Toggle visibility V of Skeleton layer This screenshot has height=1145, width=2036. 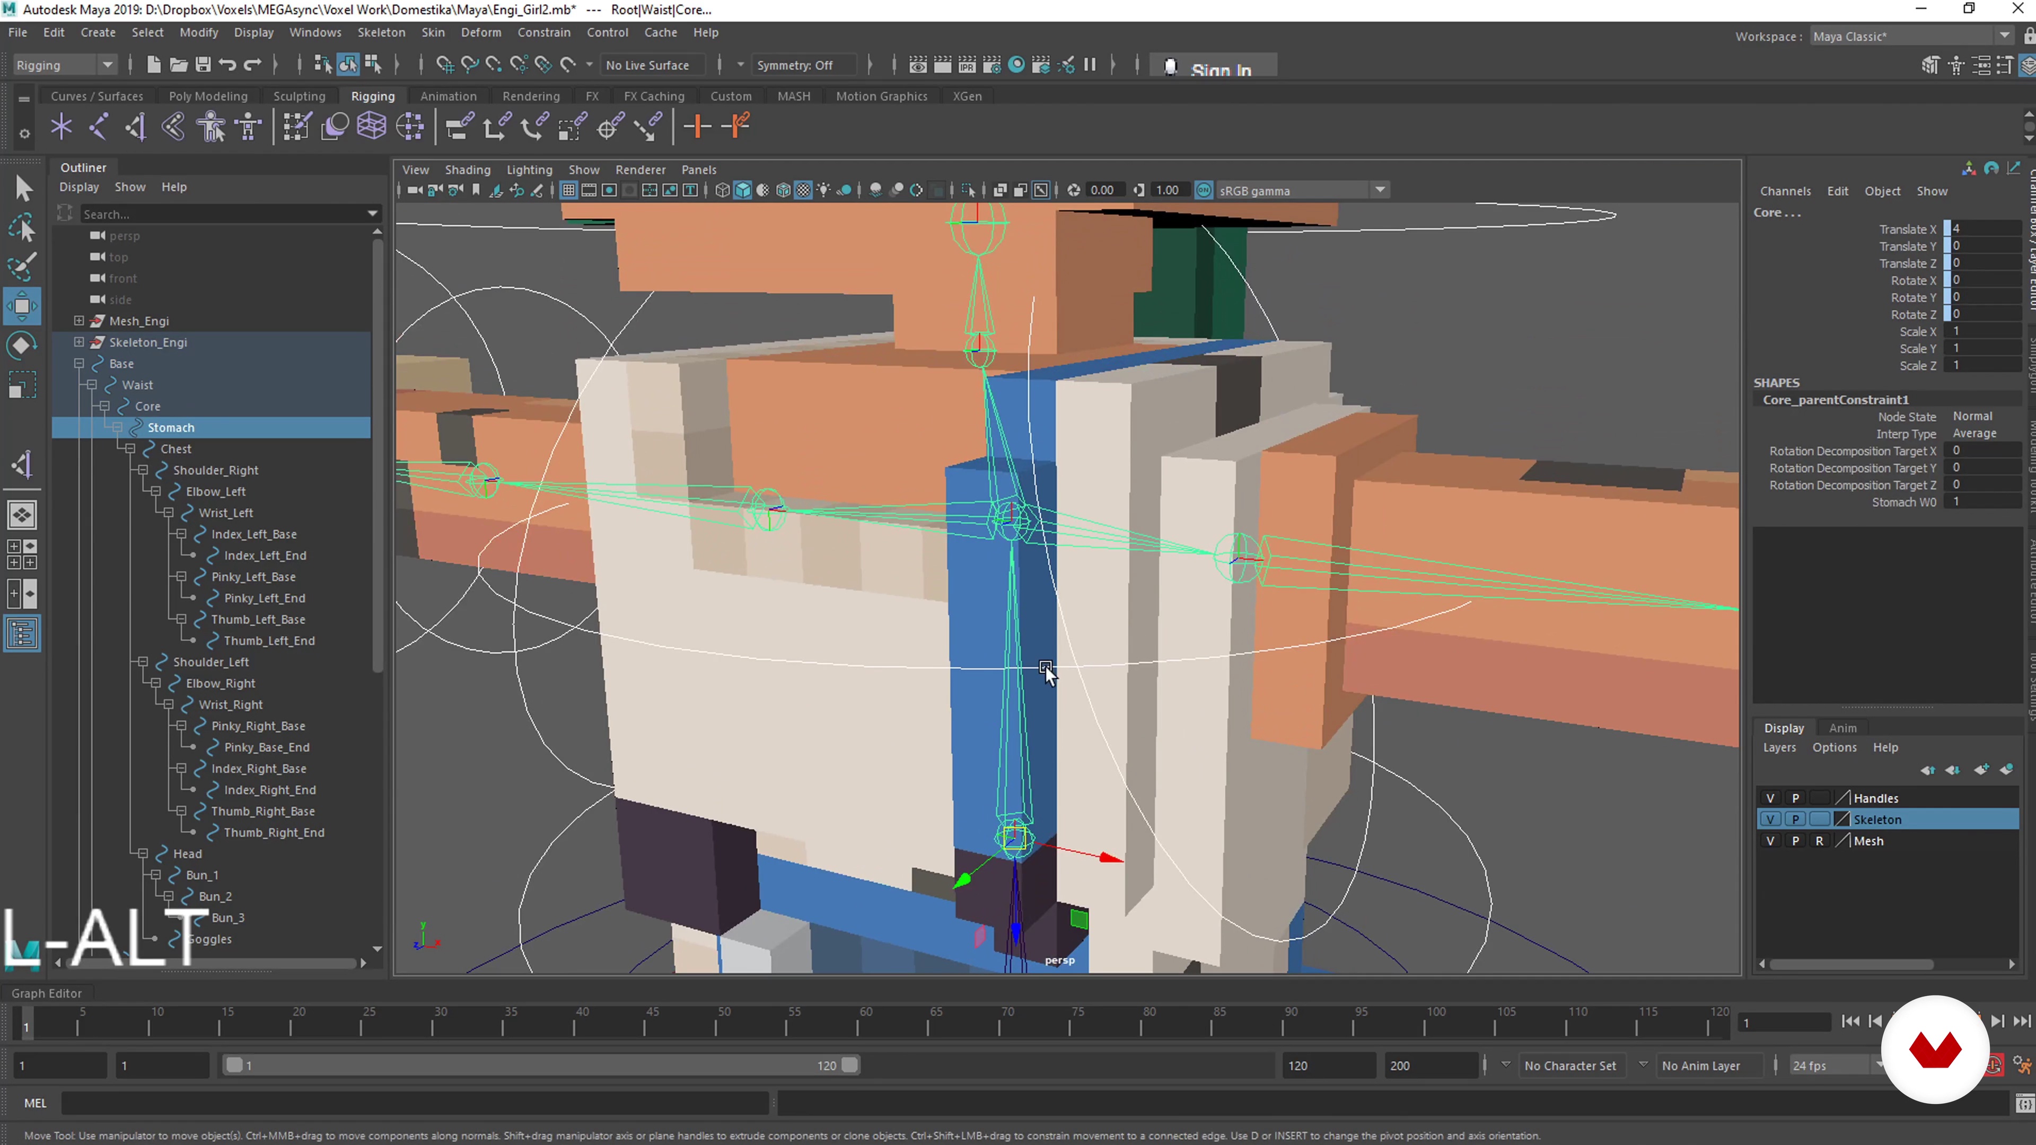click(1770, 820)
